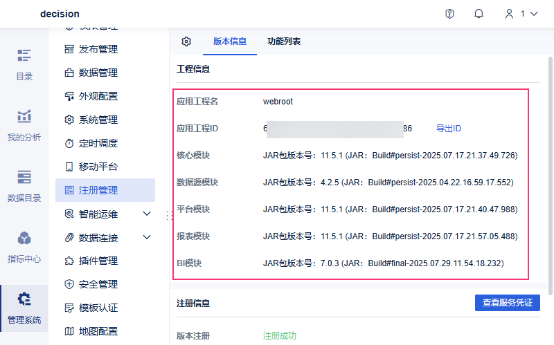This screenshot has height=345, width=554.
Task: Open 定时调度 menu item
Action: pos(98,143)
